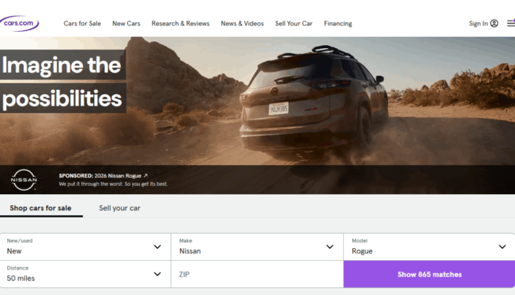Open Sell Your Car nav link
The width and height of the screenshot is (515, 295).
coord(293,23)
